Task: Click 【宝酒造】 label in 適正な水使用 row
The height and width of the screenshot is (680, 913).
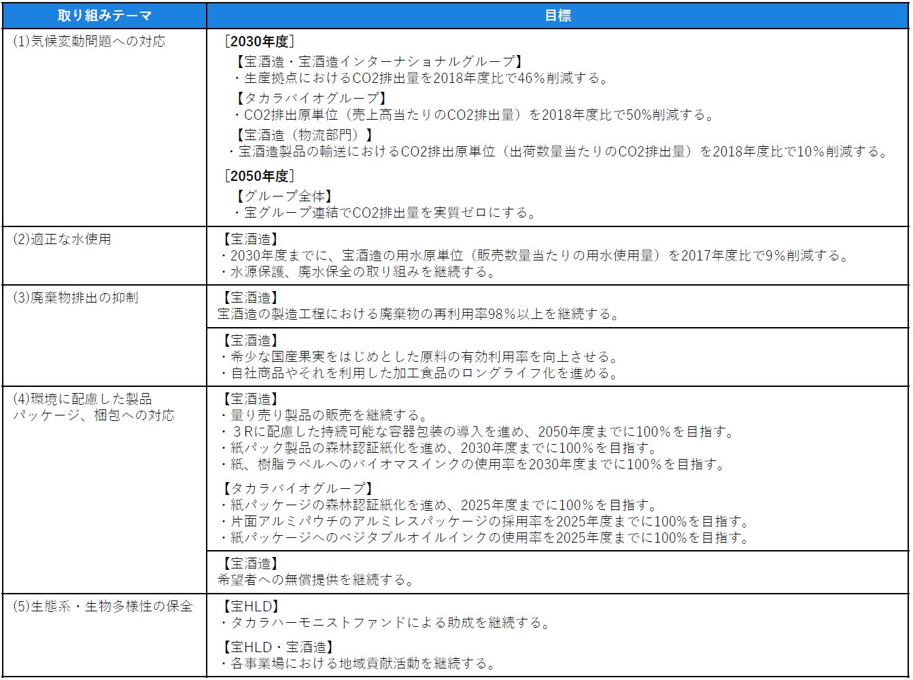Action: coord(251,240)
